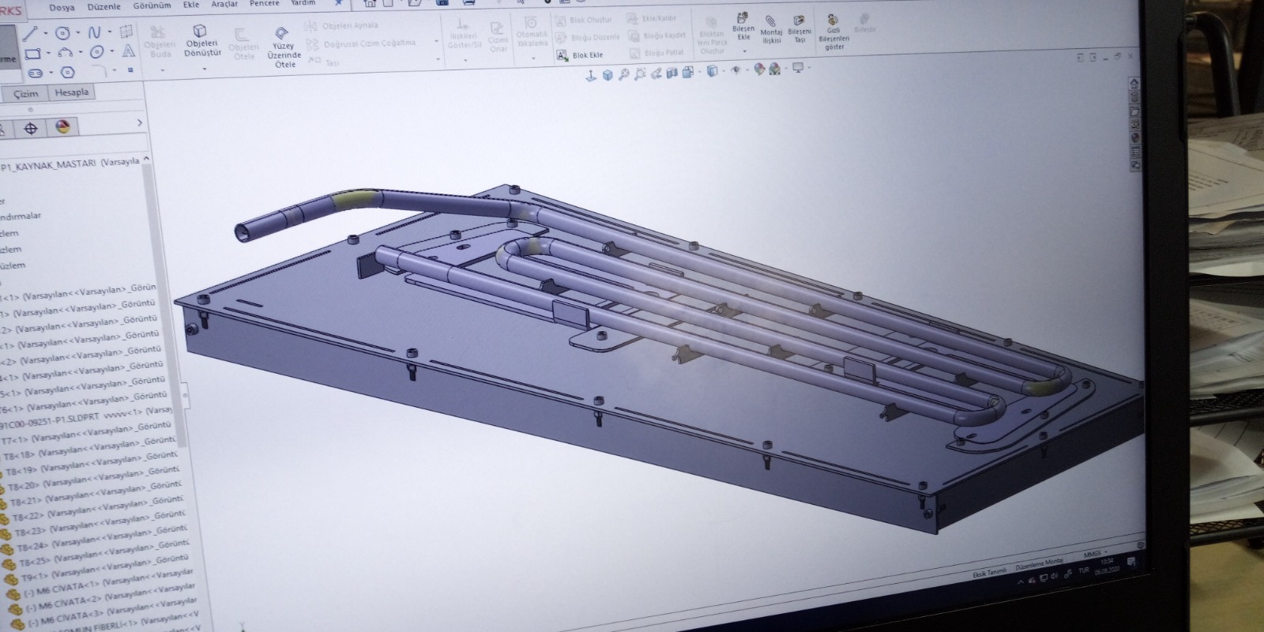This screenshot has height=632, width=1264.
Task: Switch to the Hesapla tab
Action: (x=72, y=92)
